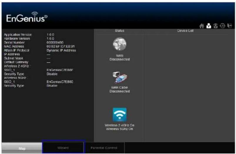
Task: Select the blue Wireless Wi-Fi icon
Action: (120, 114)
